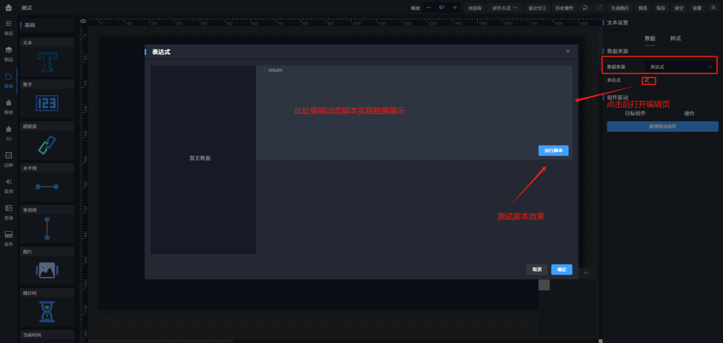Open the 数据来源 dropdown showing 表达式
723x343 pixels.
pos(681,67)
